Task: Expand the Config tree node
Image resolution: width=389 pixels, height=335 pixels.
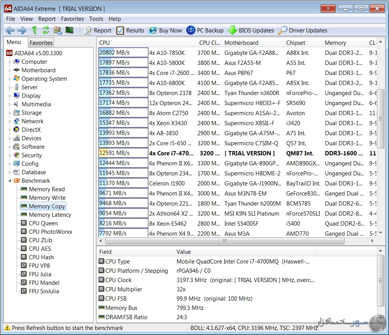Action: (10, 164)
